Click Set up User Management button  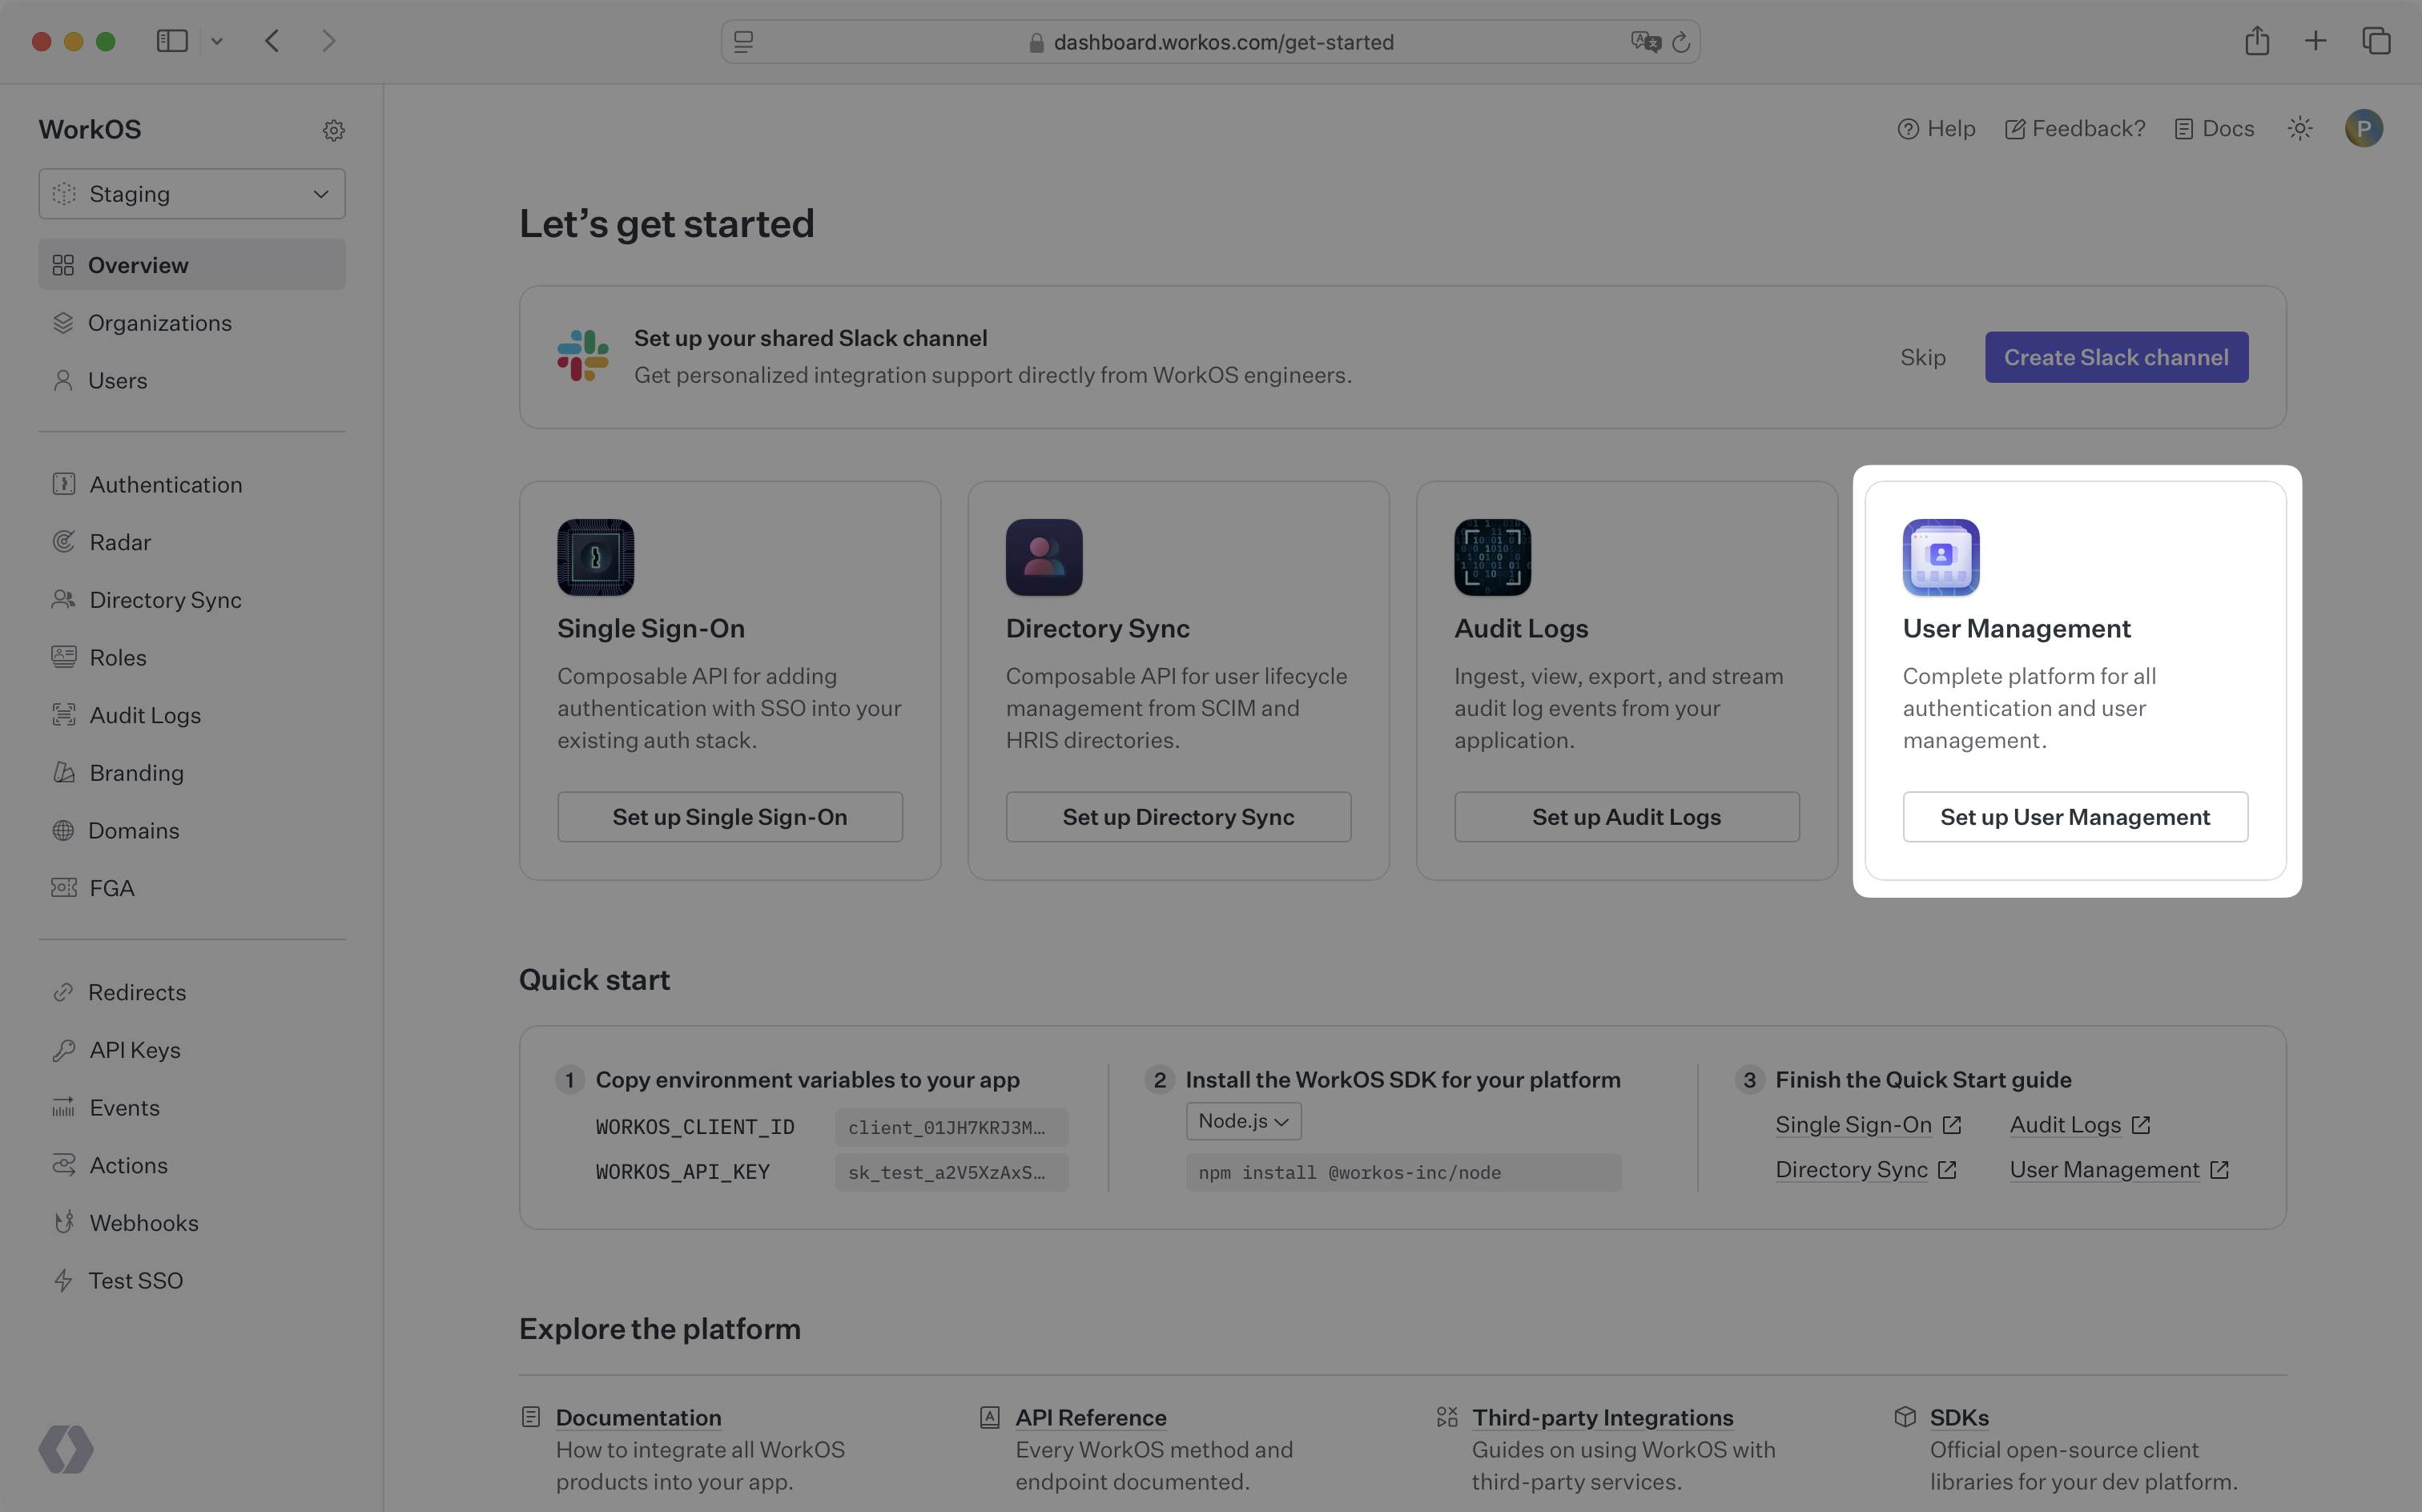2075,815
